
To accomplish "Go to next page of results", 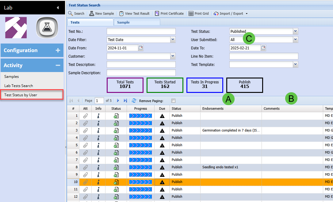I will [x=118, y=101].
